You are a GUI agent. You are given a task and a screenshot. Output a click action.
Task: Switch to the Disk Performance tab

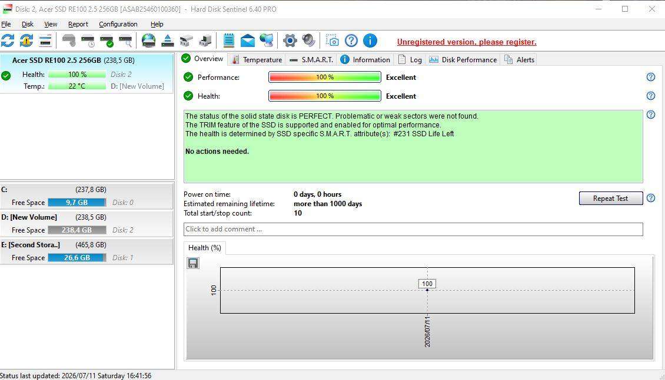463,60
